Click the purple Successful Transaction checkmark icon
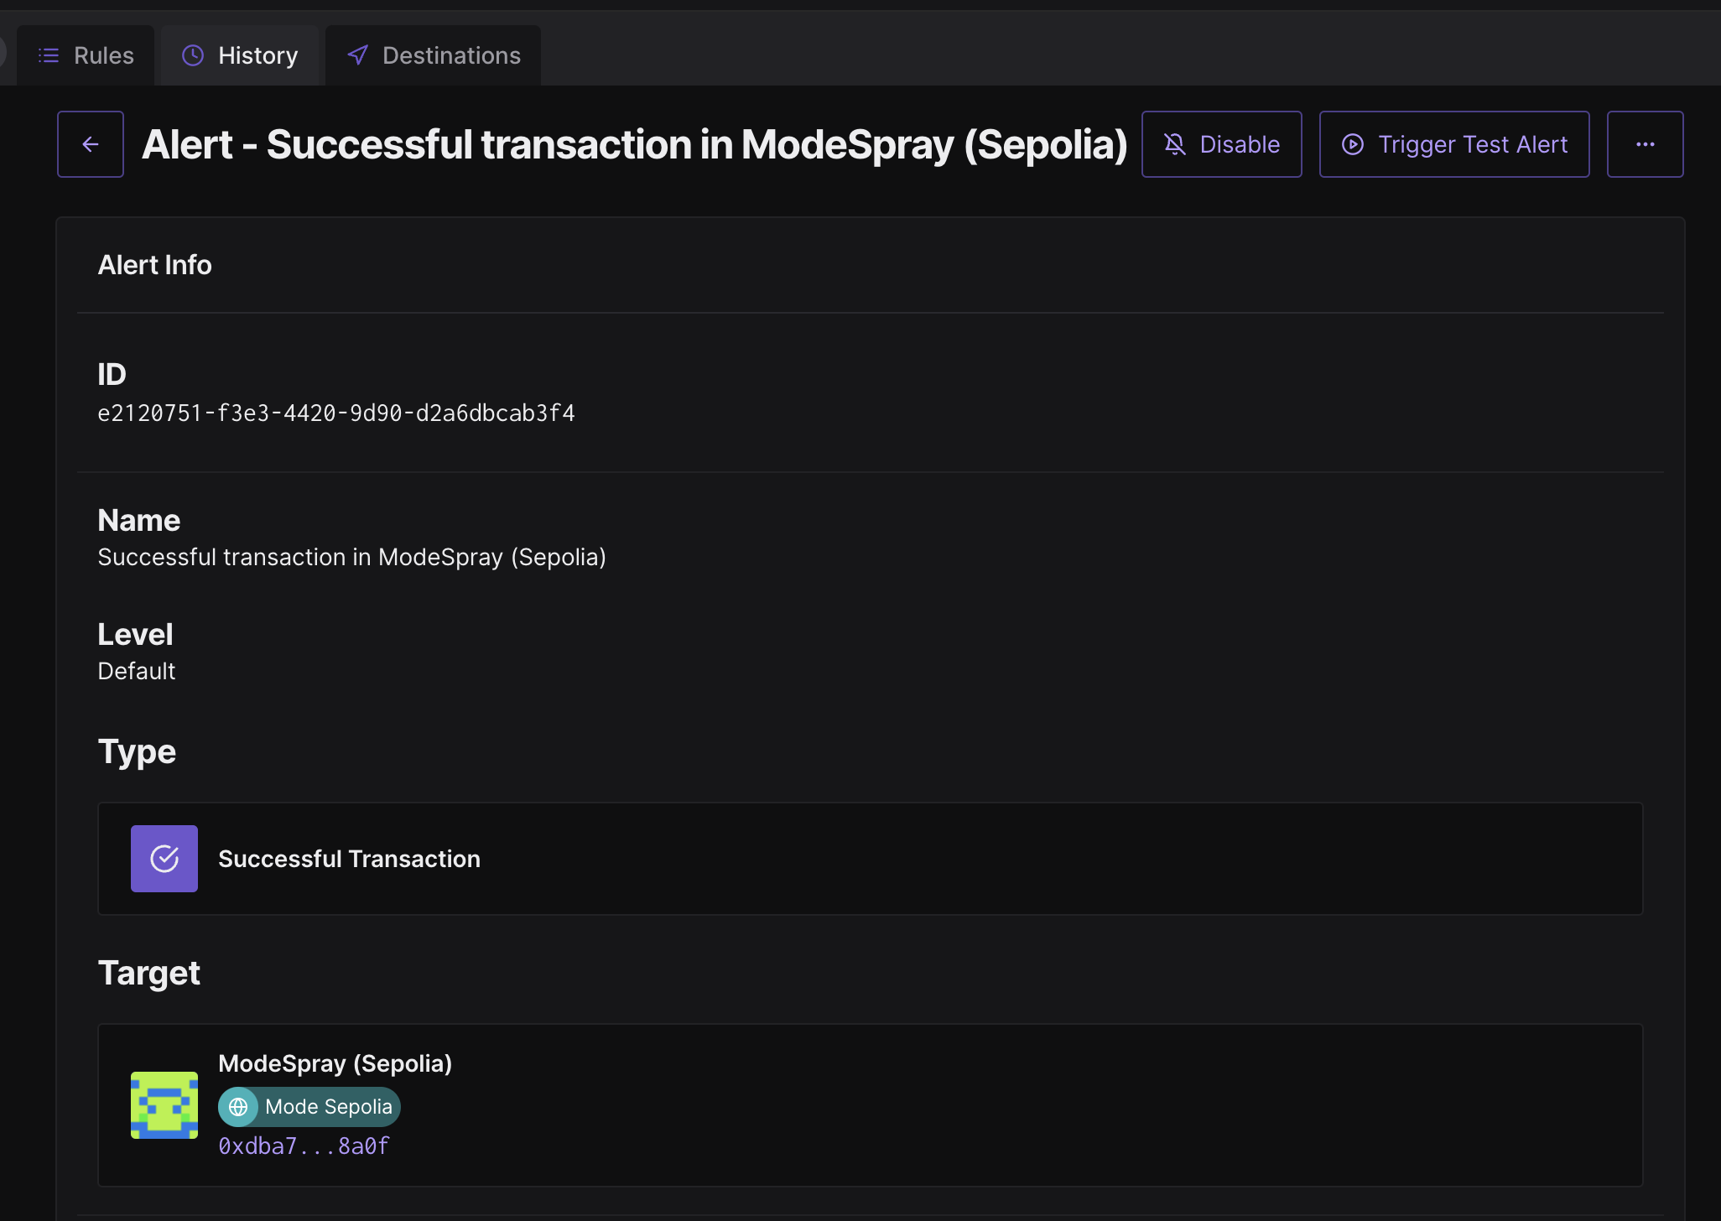Screen dimensions: 1721x1221 click(x=164, y=859)
